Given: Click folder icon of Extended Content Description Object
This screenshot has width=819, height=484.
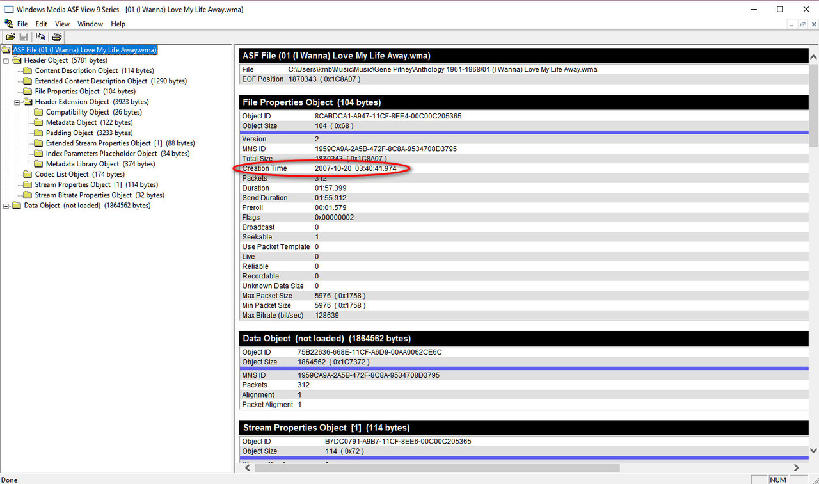Looking at the screenshot, I should coord(28,81).
